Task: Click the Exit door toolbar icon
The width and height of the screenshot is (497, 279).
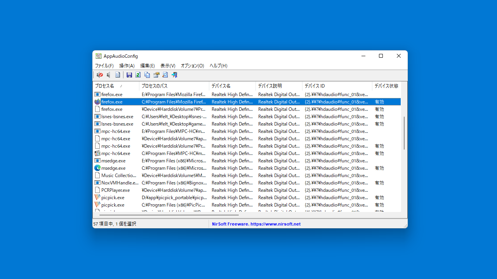Action: [174, 75]
